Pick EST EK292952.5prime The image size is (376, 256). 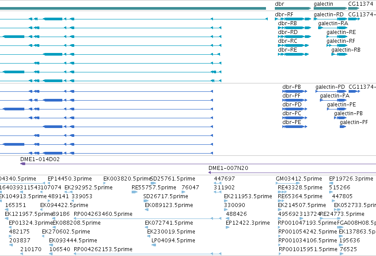click(x=88, y=188)
